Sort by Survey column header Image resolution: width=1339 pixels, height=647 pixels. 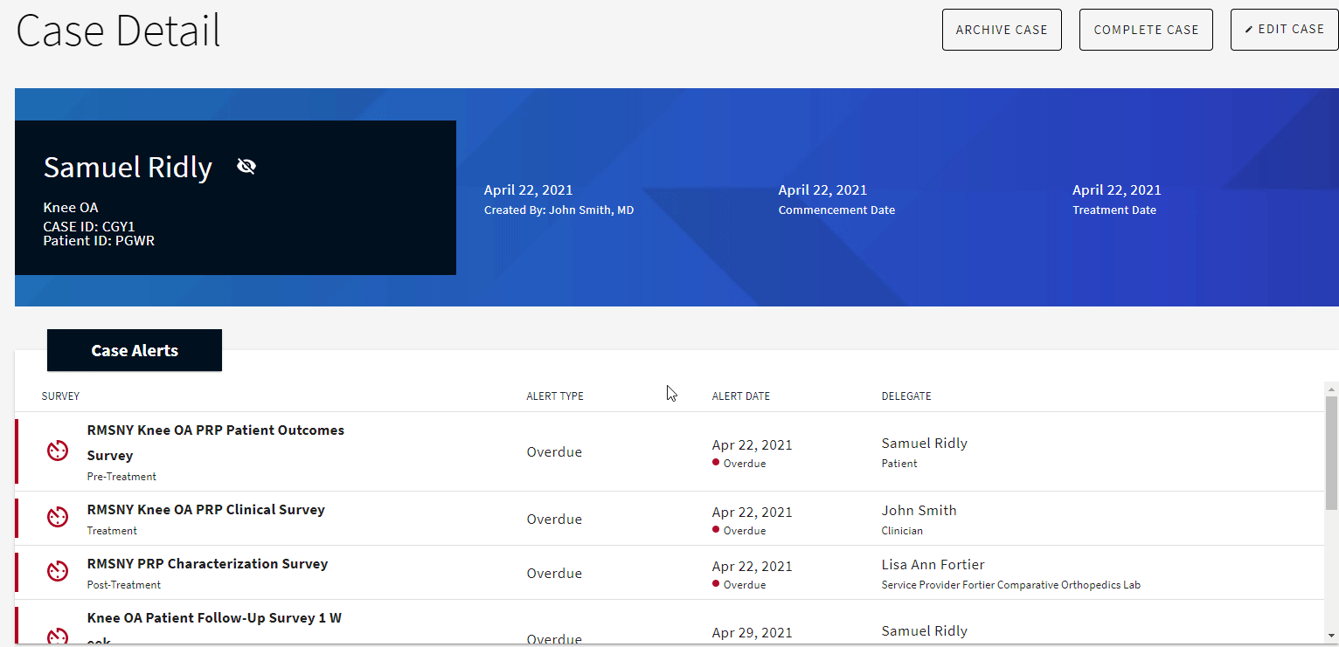pos(60,396)
